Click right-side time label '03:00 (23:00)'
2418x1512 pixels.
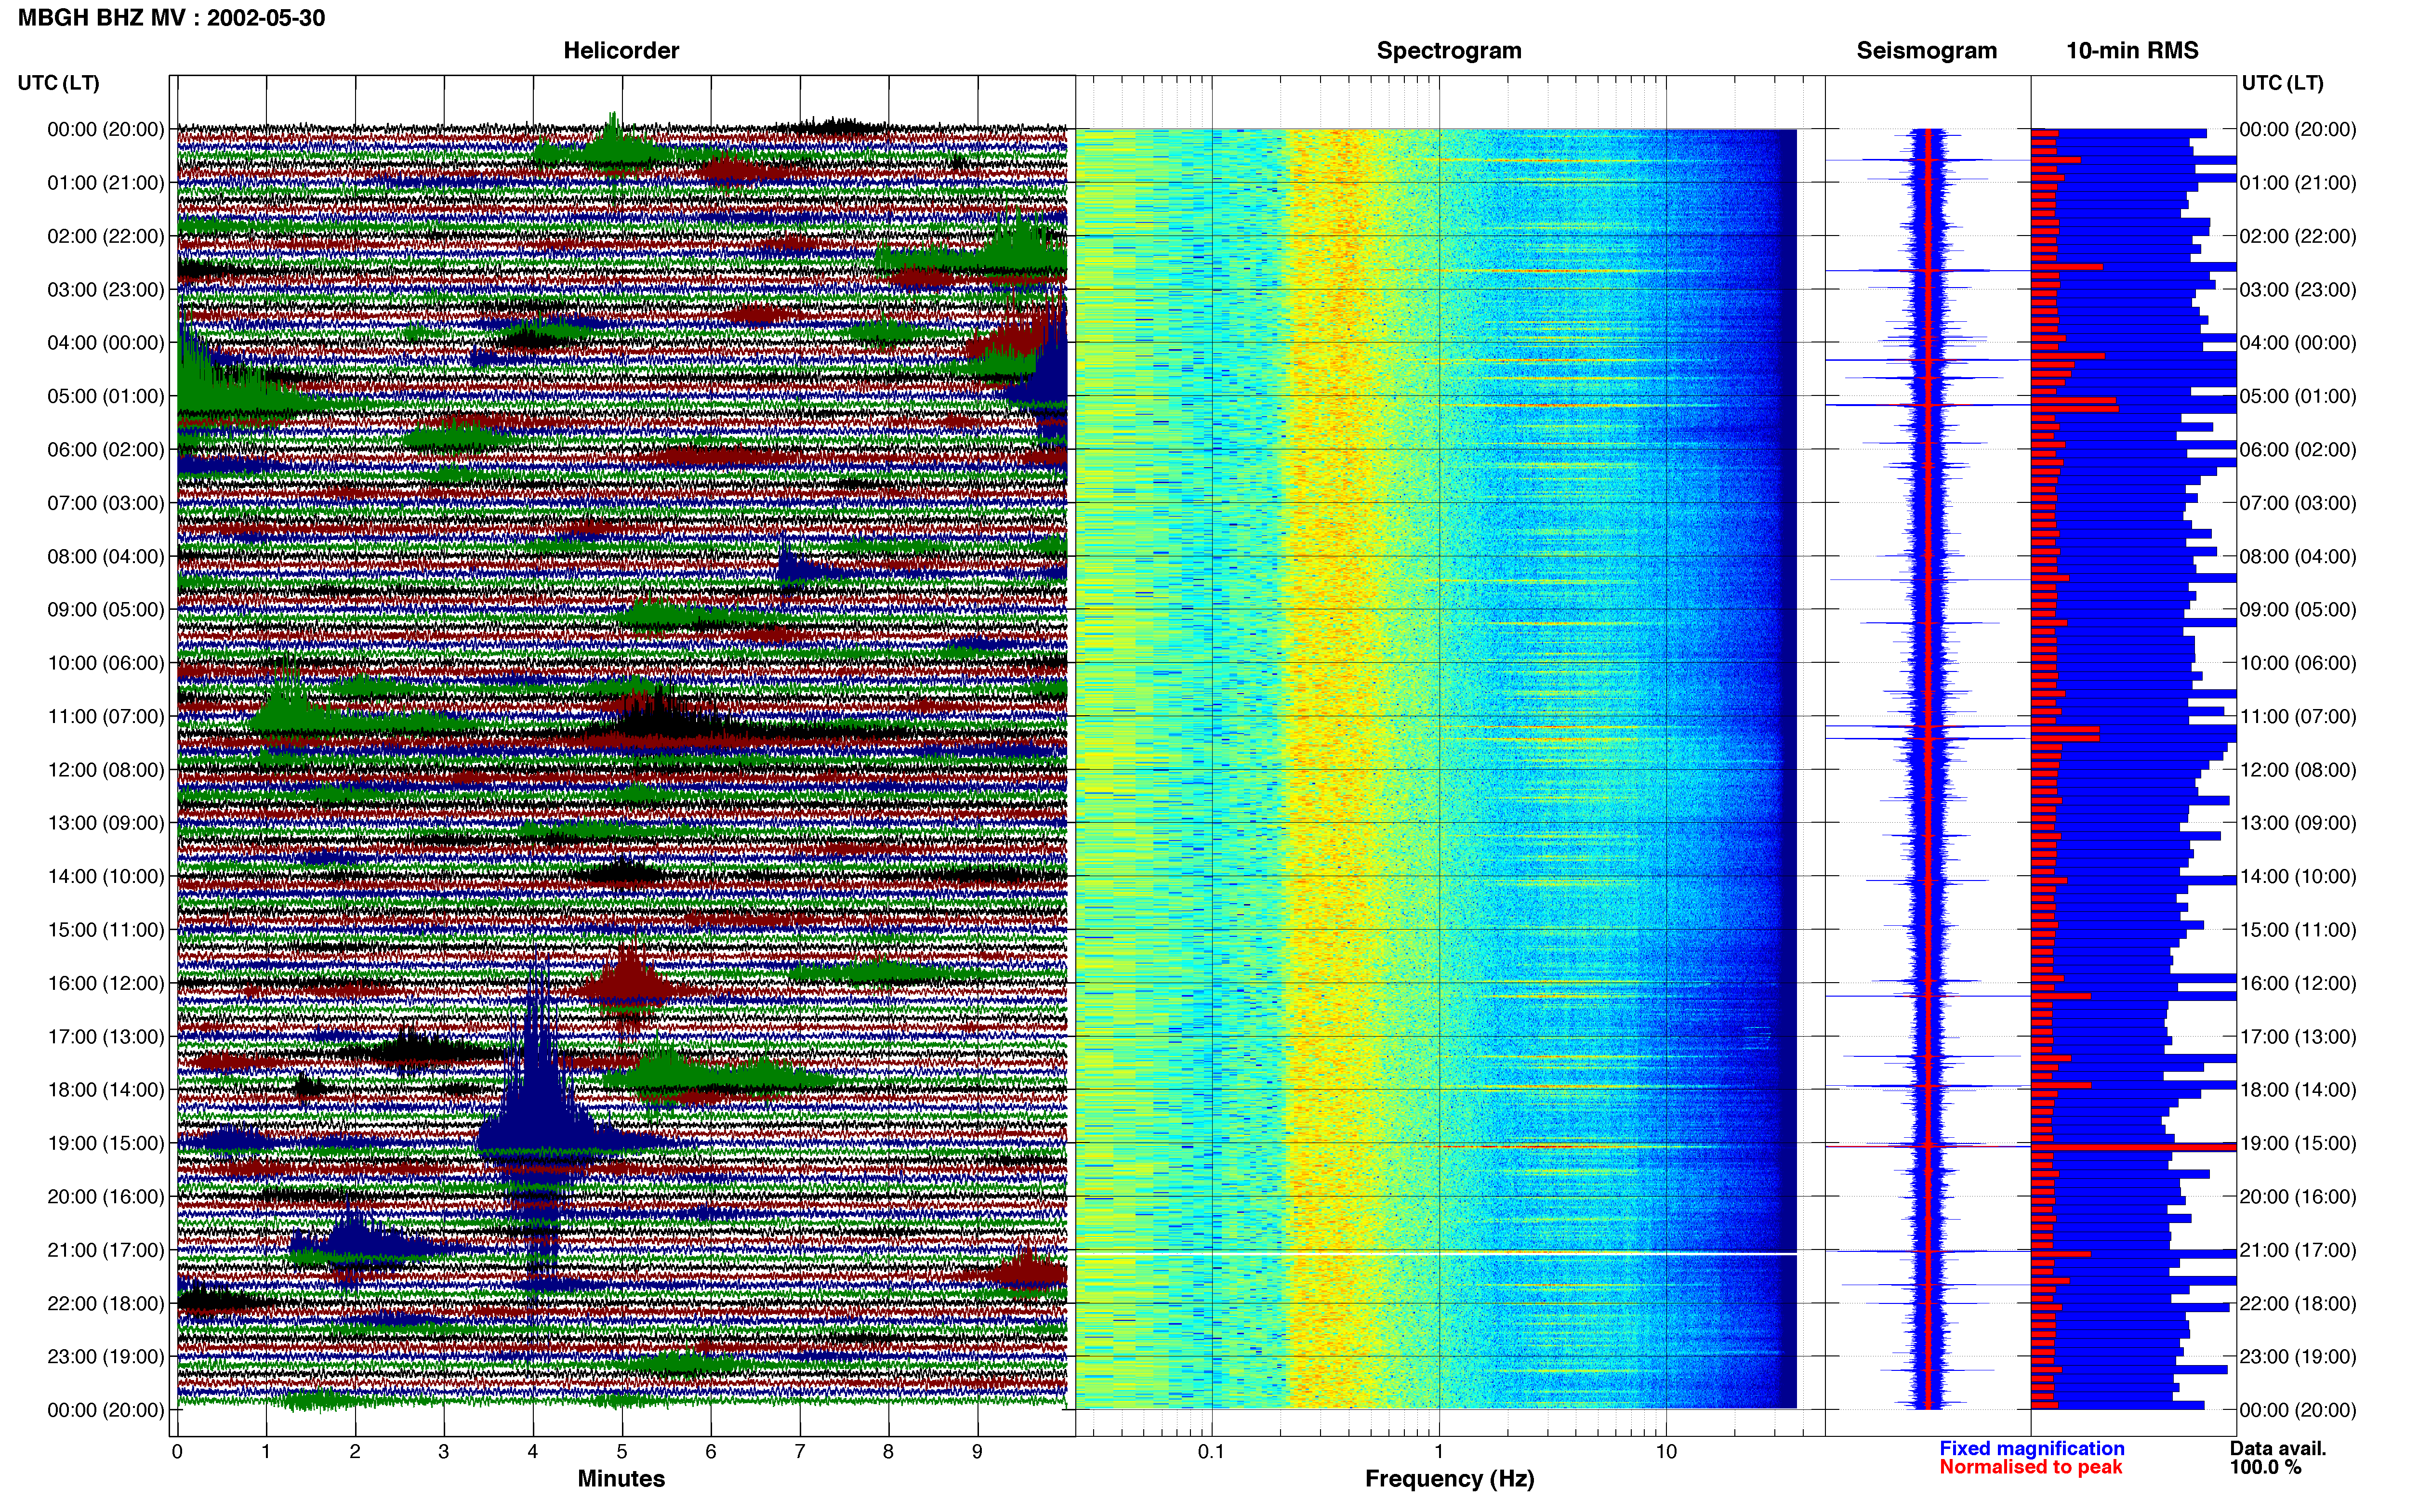click(x=2298, y=290)
